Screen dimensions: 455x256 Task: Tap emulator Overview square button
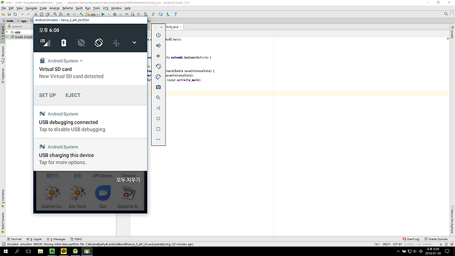158,129
